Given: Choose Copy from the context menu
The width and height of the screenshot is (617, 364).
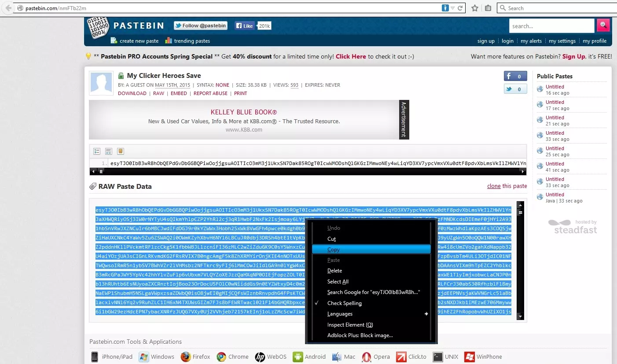Looking at the screenshot, I should pos(371,250).
